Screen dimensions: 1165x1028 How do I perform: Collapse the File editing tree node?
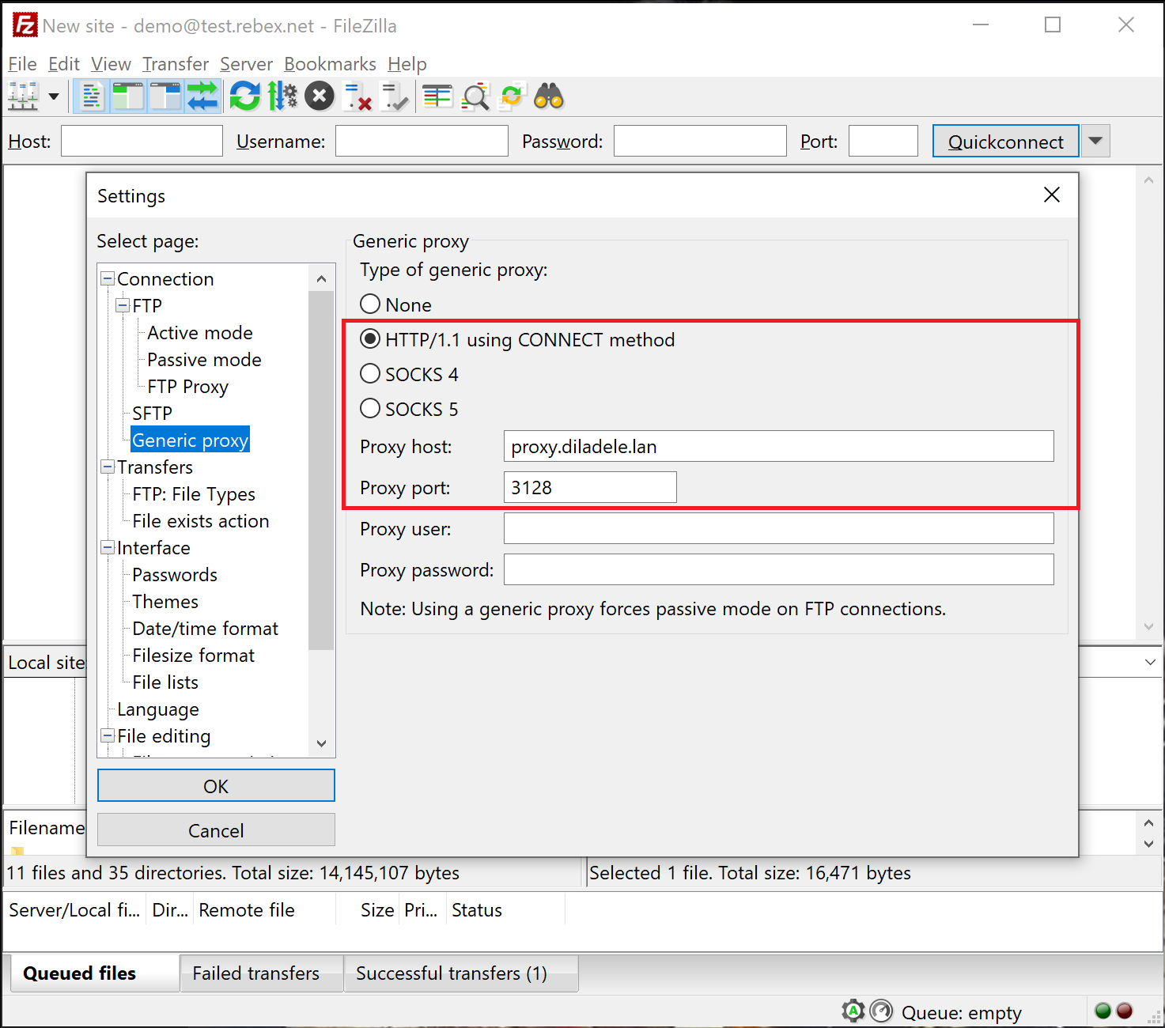coord(108,735)
